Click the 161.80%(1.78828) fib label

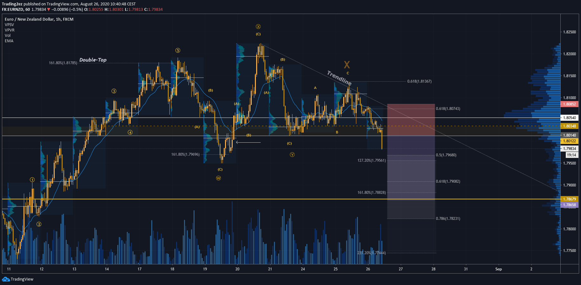click(x=372, y=193)
